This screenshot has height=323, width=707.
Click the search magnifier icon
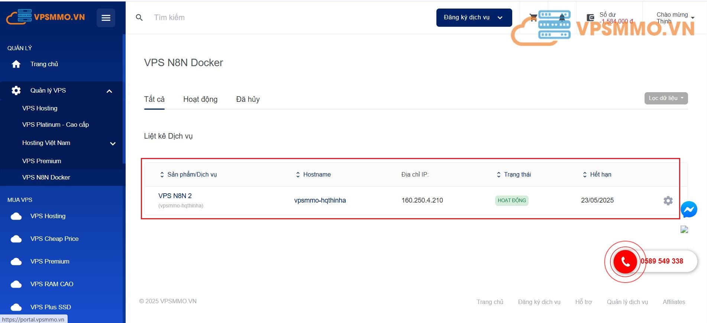click(139, 17)
